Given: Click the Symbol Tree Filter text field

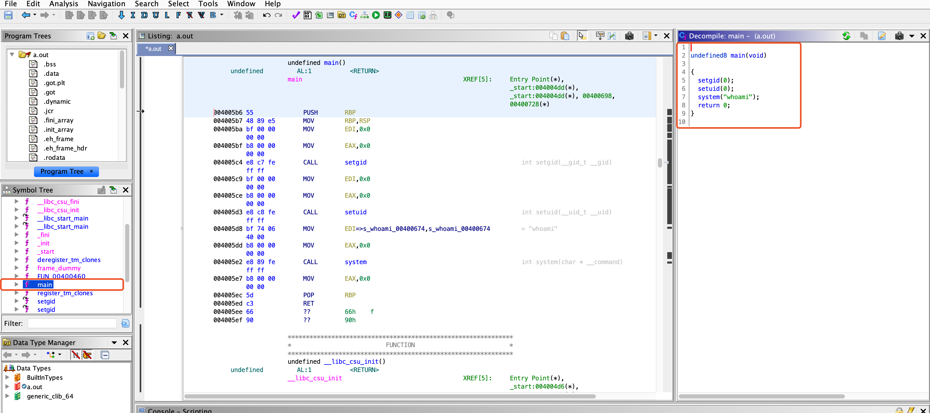Looking at the screenshot, I should click(72, 323).
